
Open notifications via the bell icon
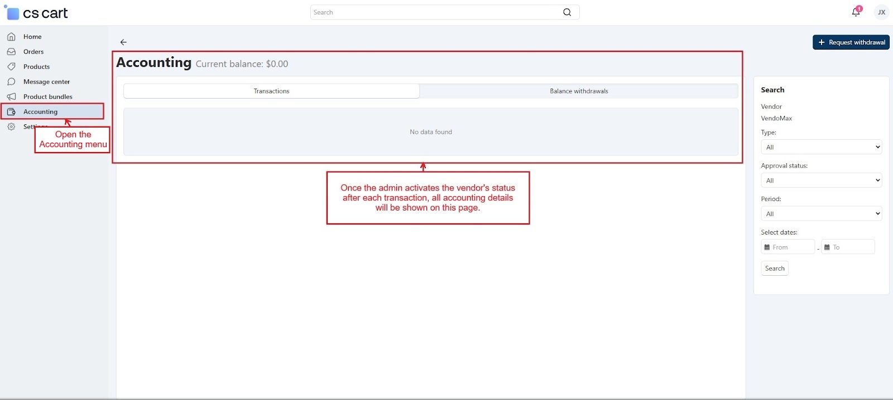[856, 12]
